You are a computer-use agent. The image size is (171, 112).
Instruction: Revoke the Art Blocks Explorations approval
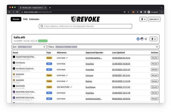(x=154, y=70)
